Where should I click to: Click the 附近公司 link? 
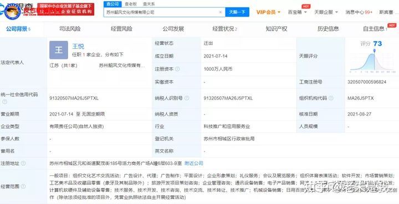tap(194, 164)
